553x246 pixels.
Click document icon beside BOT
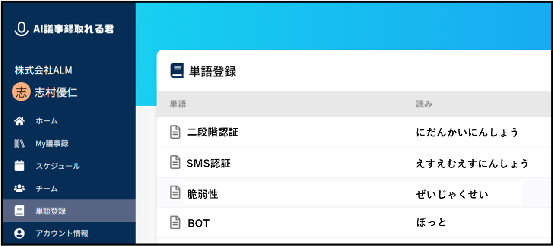point(175,223)
